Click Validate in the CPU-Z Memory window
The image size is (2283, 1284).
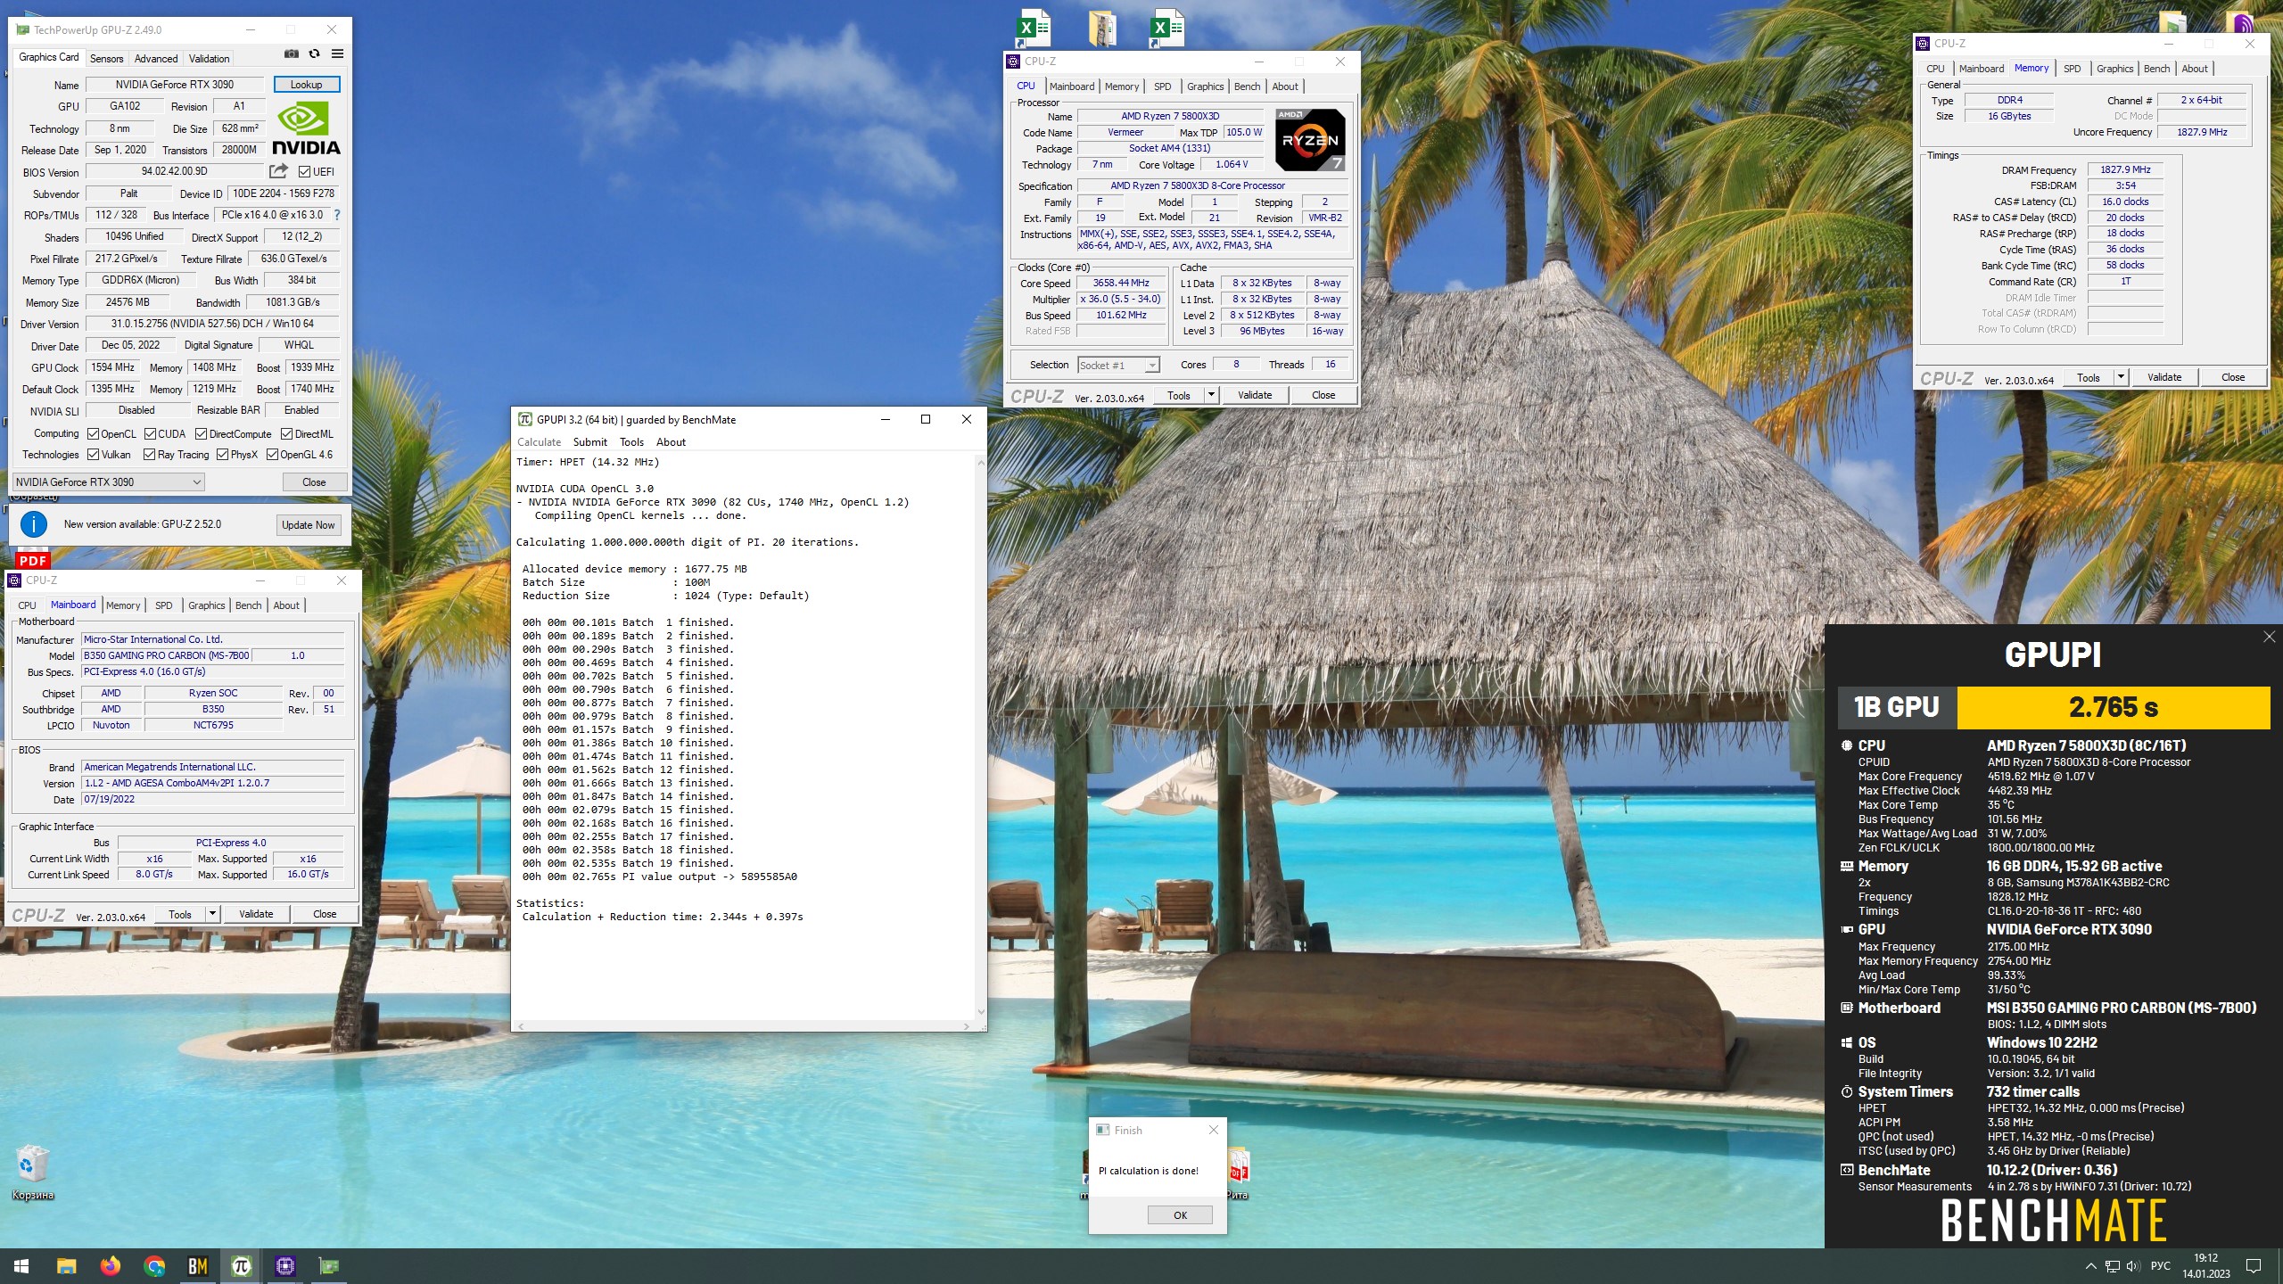(2164, 377)
